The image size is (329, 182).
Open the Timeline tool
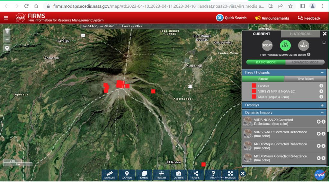(x=161, y=175)
